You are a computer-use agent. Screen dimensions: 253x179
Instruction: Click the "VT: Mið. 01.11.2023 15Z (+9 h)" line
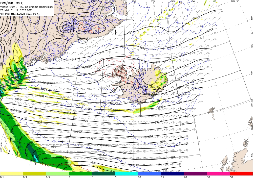point(20,14)
